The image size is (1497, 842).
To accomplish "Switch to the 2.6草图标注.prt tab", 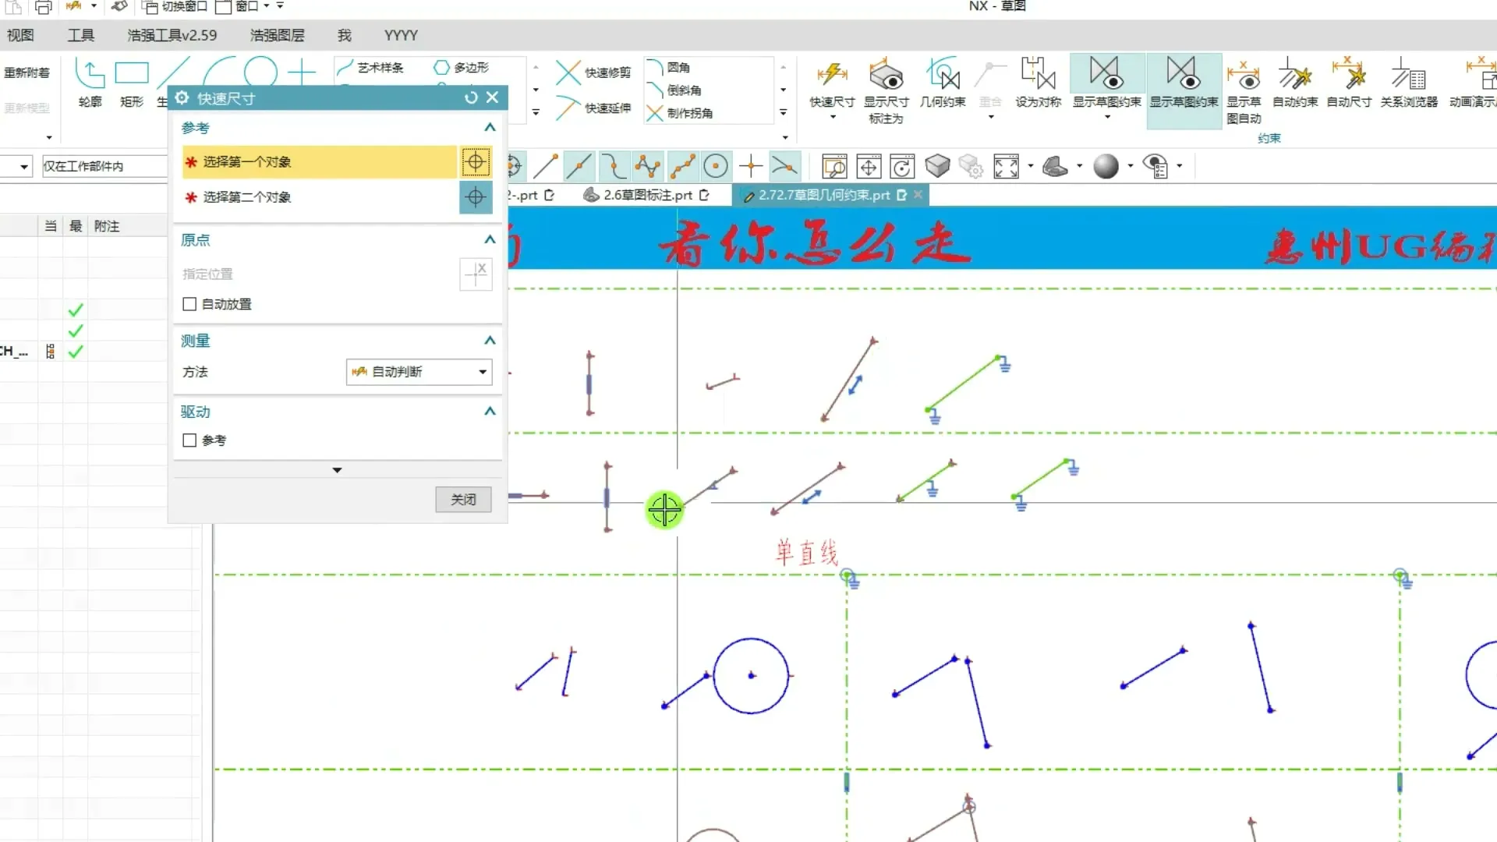I will point(647,195).
